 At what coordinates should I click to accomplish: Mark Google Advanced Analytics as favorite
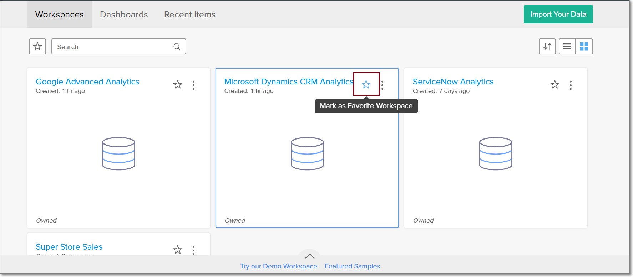click(x=178, y=85)
